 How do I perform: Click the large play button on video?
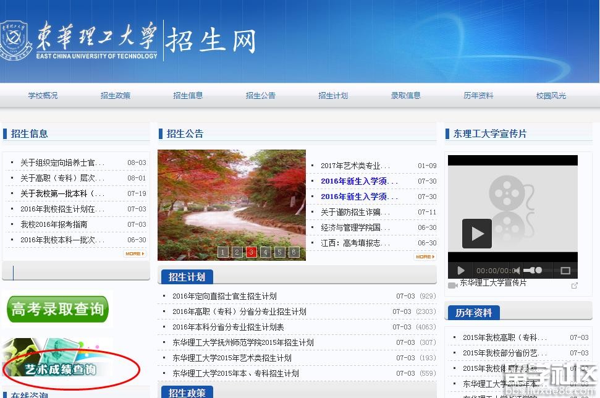pos(476,234)
